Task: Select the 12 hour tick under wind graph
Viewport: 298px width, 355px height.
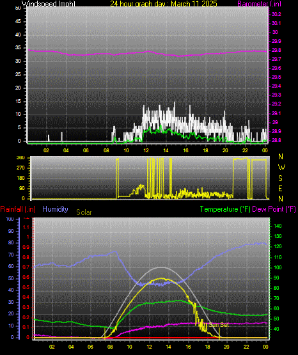Action: point(146,150)
